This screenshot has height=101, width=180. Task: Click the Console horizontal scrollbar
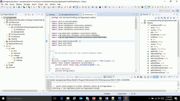tap(107, 91)
